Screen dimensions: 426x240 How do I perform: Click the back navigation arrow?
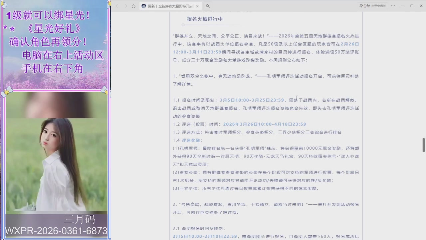(117, 6)
